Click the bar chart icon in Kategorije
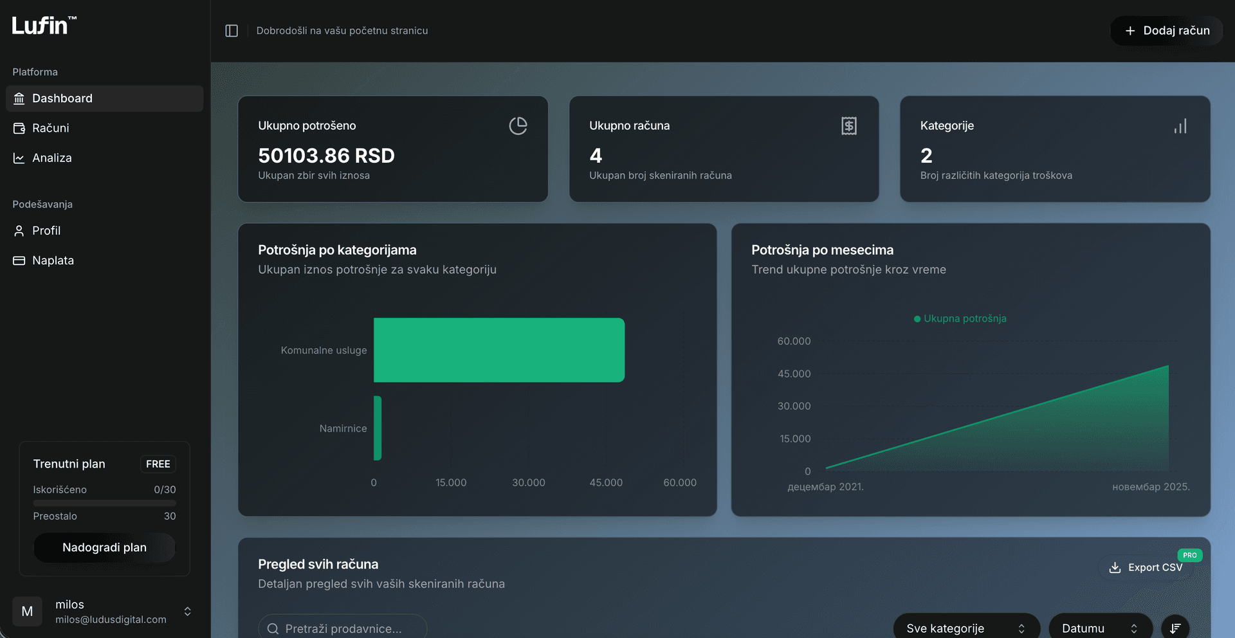The width and height of the screenshot is (1235, 638). coord(1180,126)
